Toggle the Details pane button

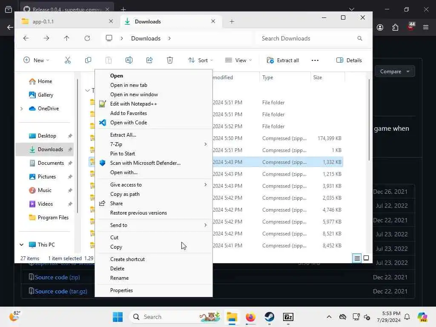(x=349, y=60)
